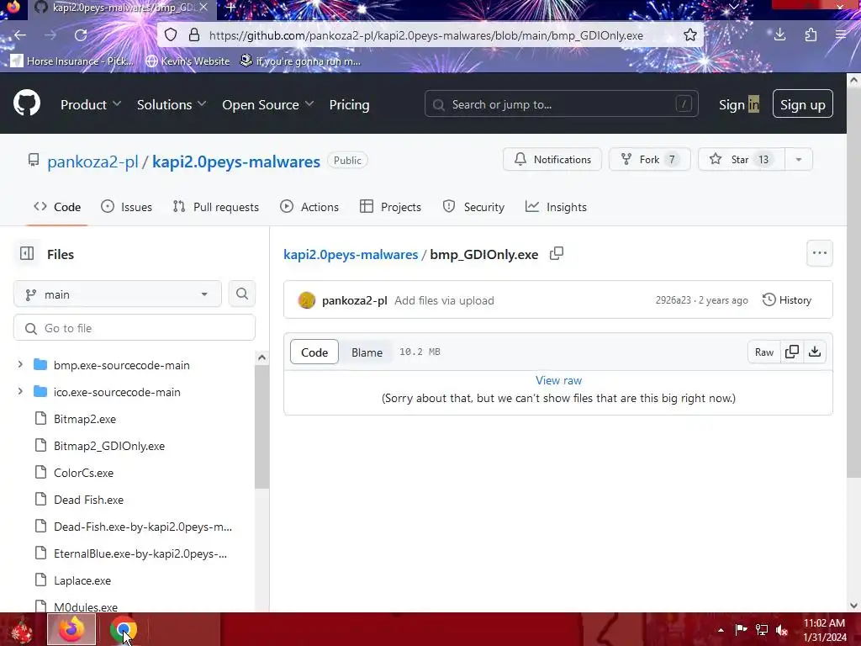This screenshot has width=861, height=646.
Task: Reload the page with refresh icon
Action: coord(81,35)
